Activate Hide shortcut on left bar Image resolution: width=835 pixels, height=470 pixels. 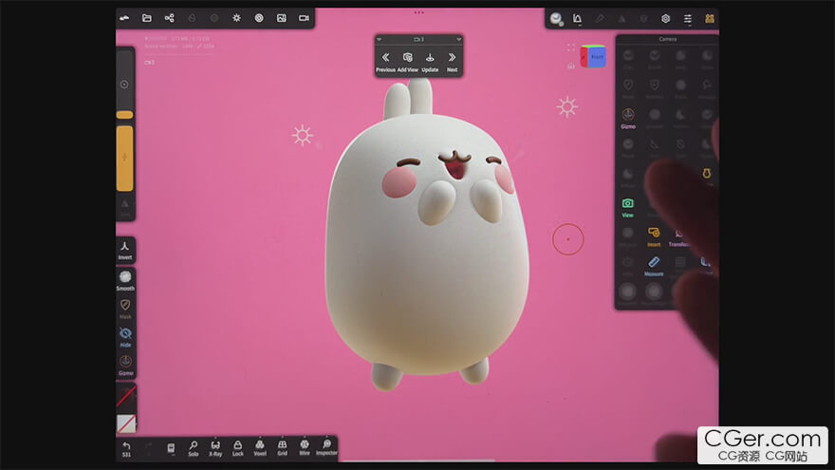[125, 337]
